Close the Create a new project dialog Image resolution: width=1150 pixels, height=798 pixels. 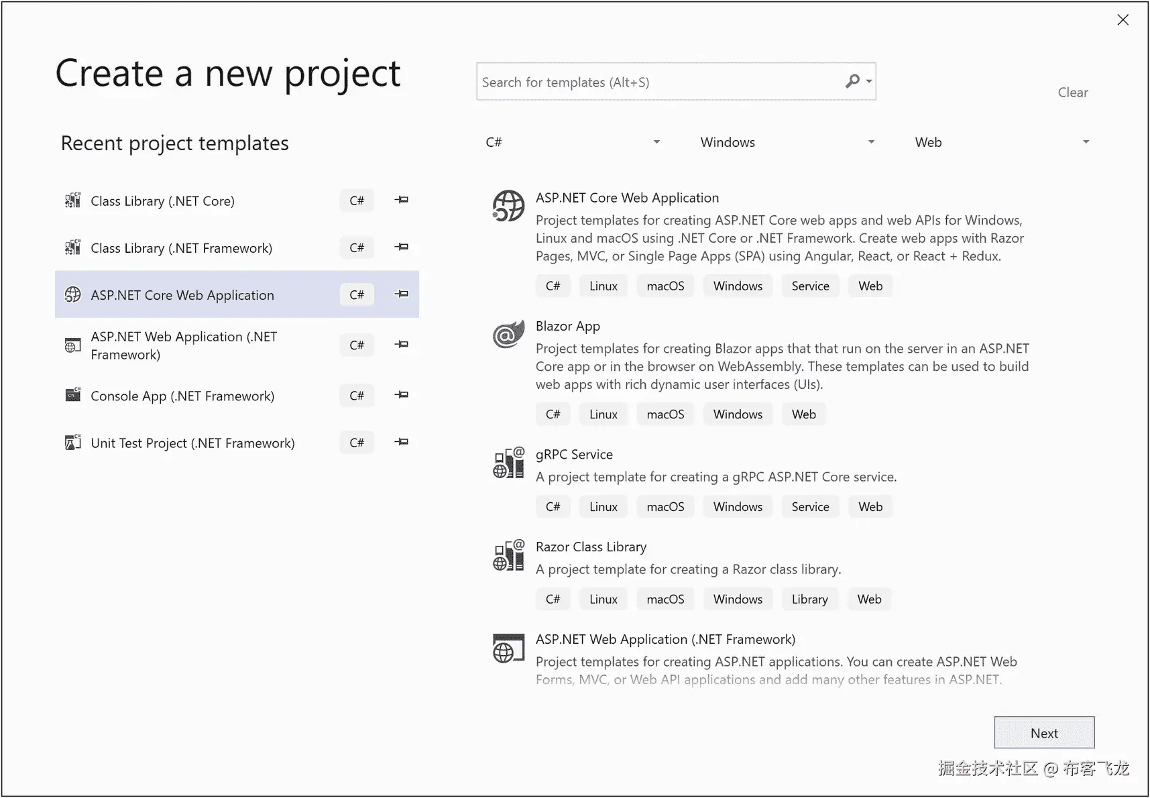click(x=1123, y=20)
